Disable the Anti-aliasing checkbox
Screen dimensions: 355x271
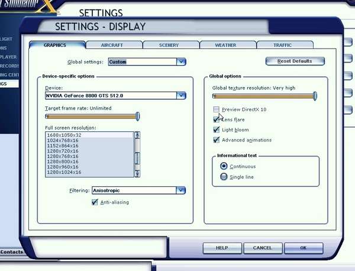(x=95, y=202)
